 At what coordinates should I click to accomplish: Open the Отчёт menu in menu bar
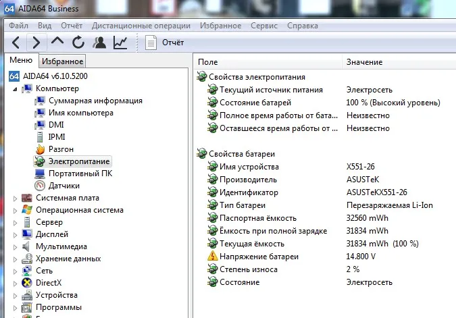click(72, 26)
